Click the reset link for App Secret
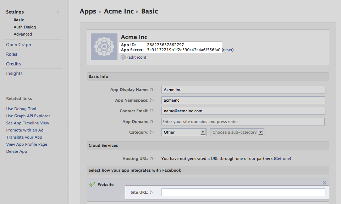This screenshot has width=341, height=204. (228, 50)
